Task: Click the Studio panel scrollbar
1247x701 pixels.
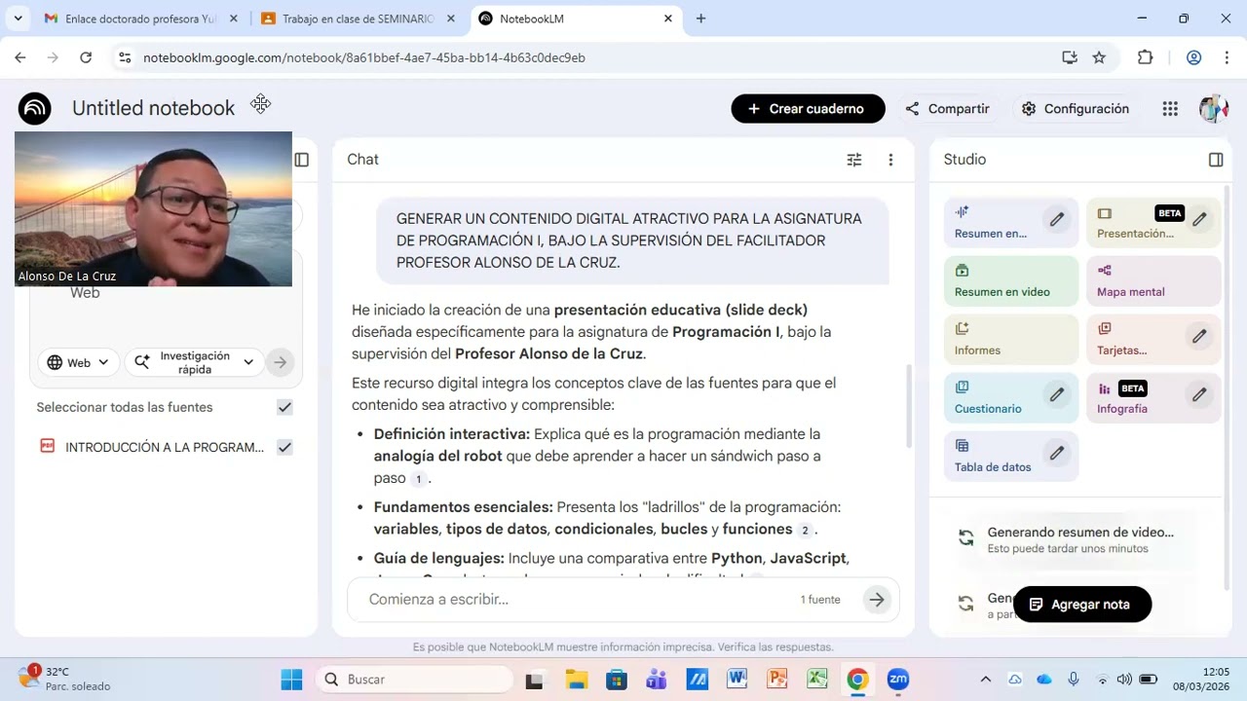Action: 1227,389
